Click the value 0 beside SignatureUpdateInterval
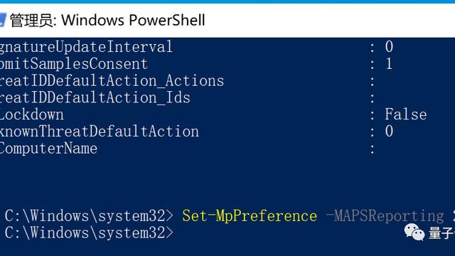This screenshot has width=455, height=256. 389,47
